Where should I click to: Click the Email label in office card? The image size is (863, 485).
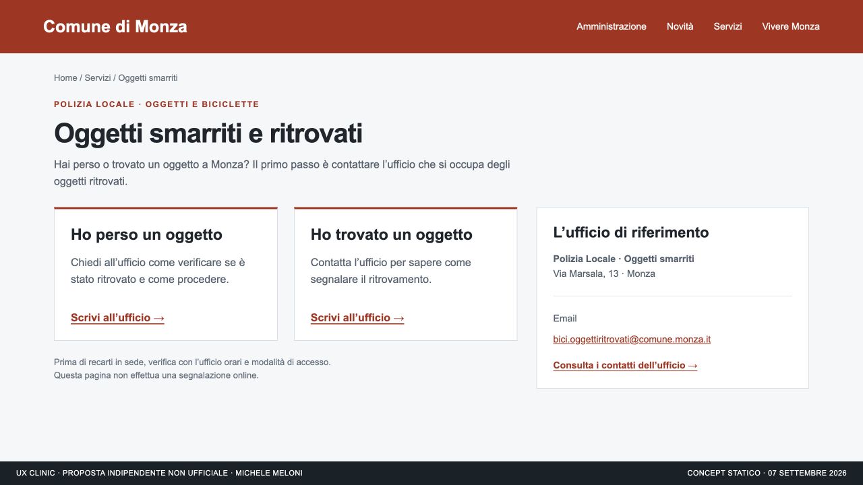coord(565,319)
